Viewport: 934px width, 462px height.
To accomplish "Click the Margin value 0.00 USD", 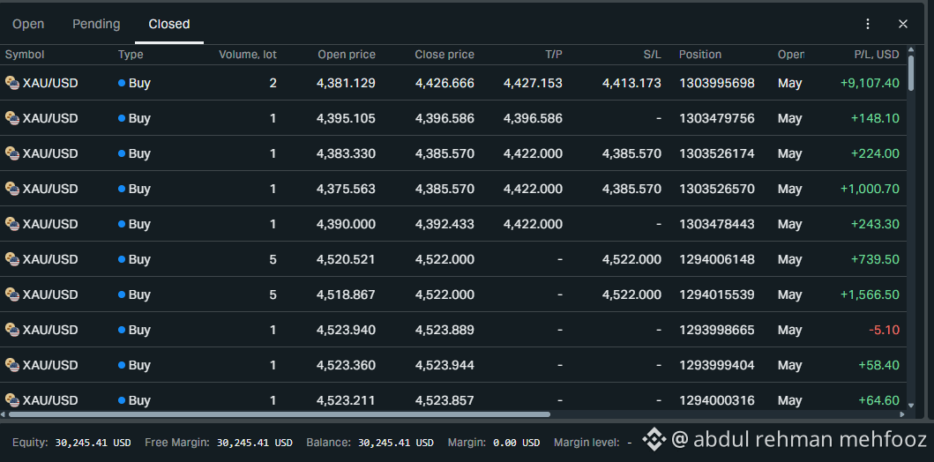I will pyautogui.click(x=517, y=443).
